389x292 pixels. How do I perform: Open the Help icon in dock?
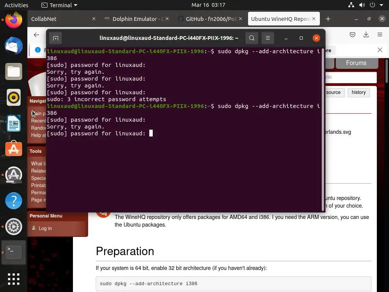(x=14, y=201)
